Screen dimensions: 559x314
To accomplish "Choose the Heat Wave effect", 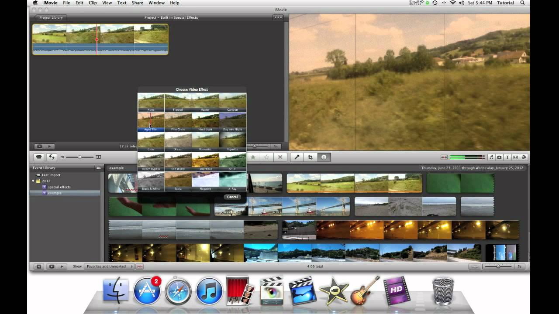I will (x=205, y=162).
